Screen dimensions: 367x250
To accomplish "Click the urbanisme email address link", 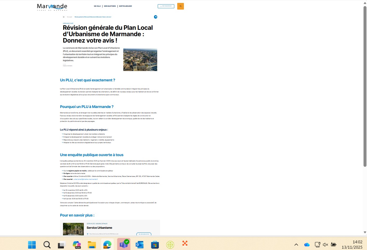I will tap(86, 179).
